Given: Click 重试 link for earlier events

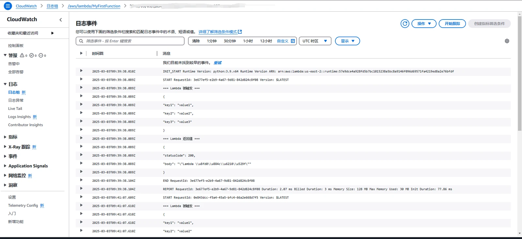Looking at the screenshot, I should 217,63.
